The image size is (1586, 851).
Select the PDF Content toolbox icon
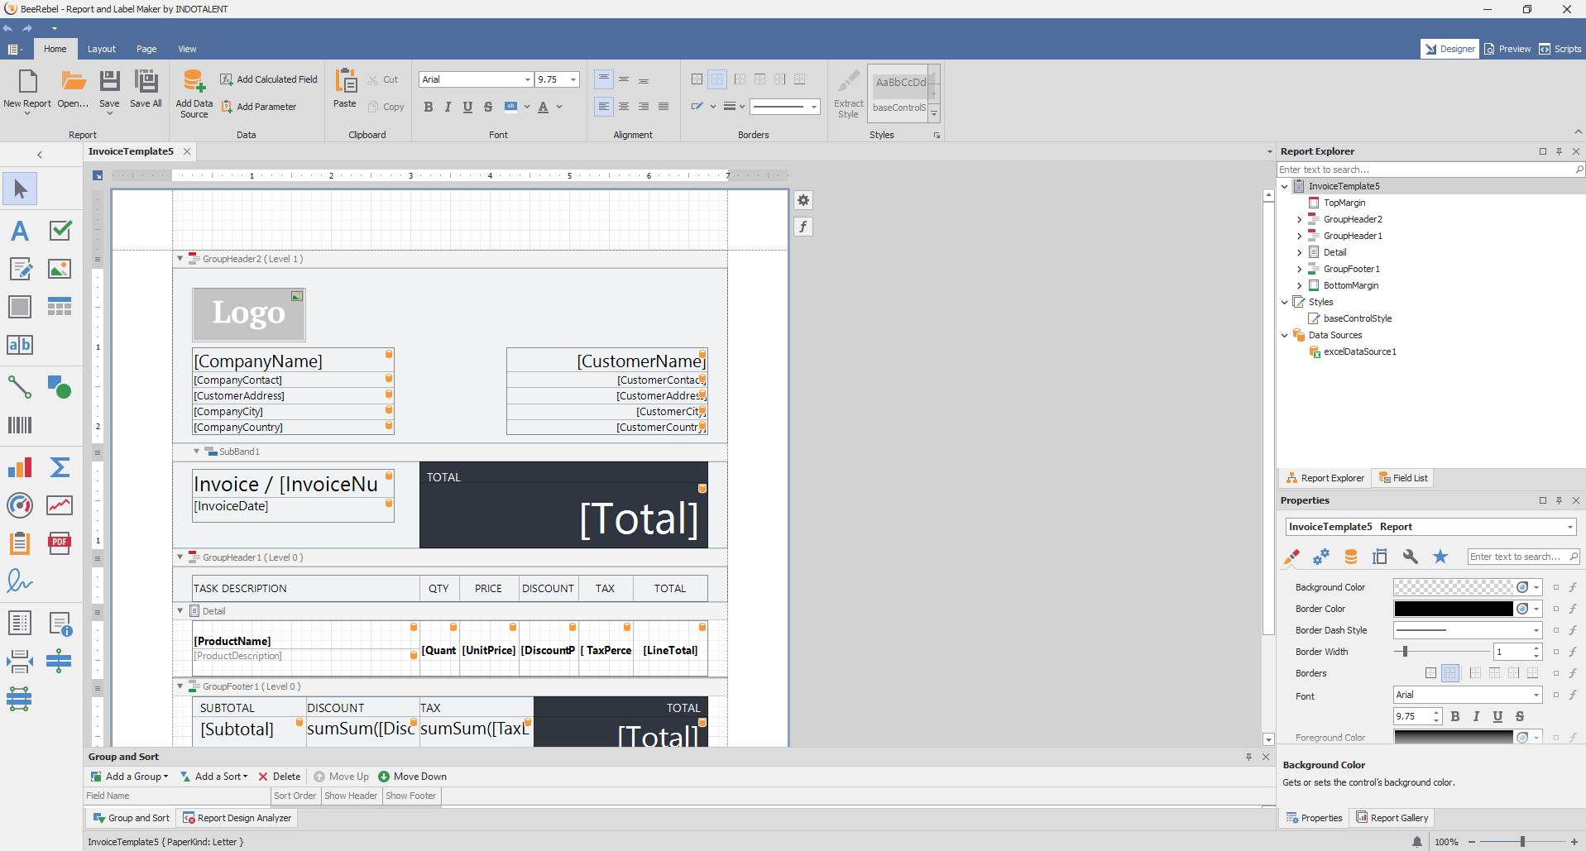(x=60, y=543)
